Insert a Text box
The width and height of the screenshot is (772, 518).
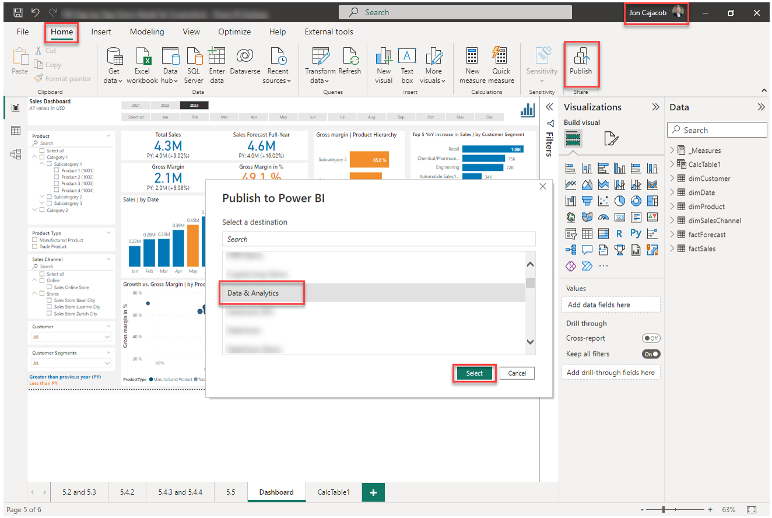point(407,65)
